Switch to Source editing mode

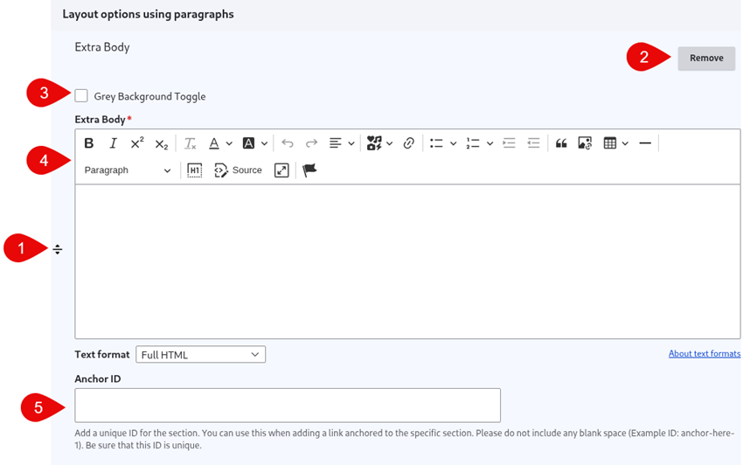coord(238,170)
